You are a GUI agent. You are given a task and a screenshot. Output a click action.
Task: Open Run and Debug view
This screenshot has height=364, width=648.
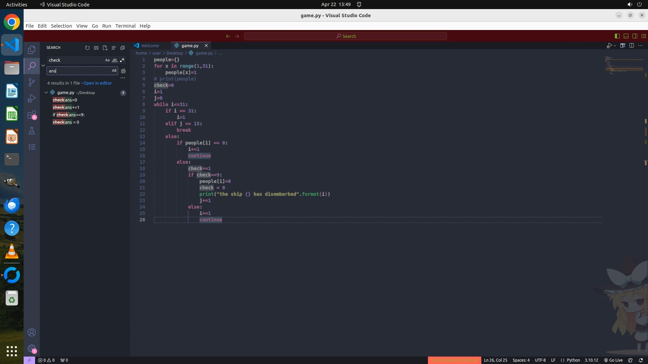pyautogui.click(x=32, y=98)
